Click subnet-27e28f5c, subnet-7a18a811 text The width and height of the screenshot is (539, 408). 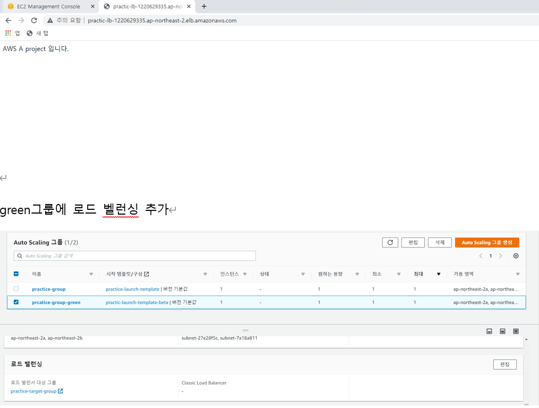point(219,338)
